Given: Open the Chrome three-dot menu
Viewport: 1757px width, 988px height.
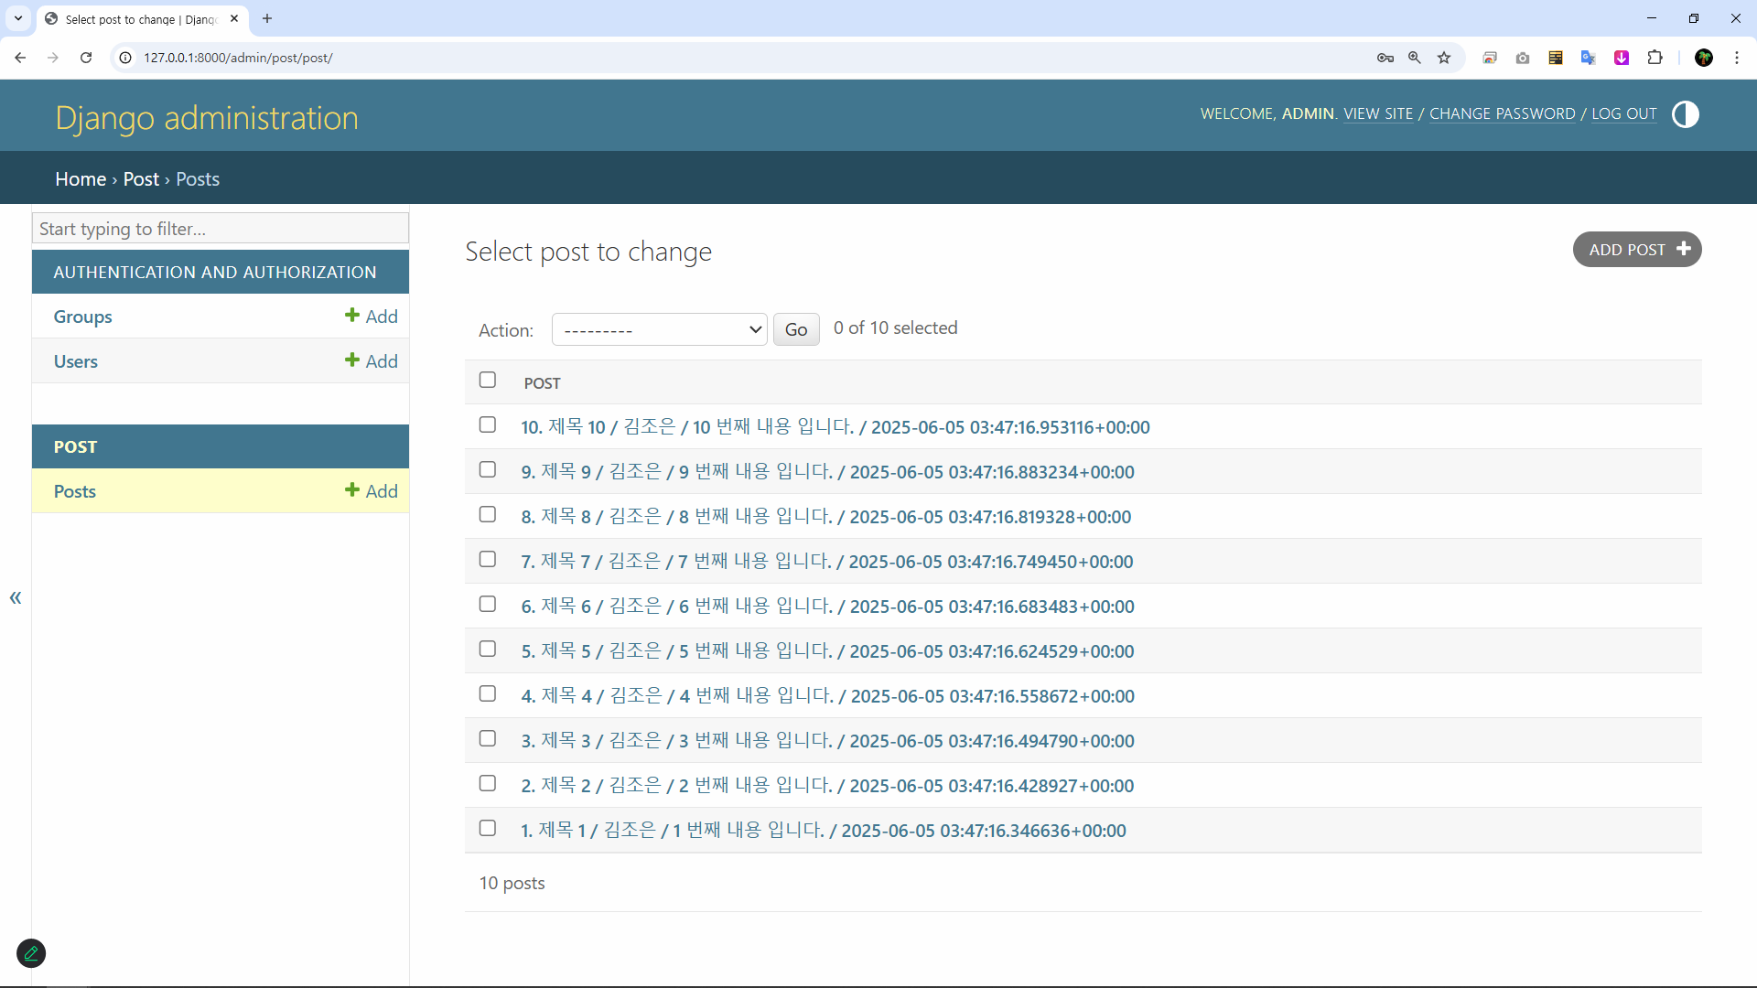Looking at the screenshot, I should coord(1737,58).
